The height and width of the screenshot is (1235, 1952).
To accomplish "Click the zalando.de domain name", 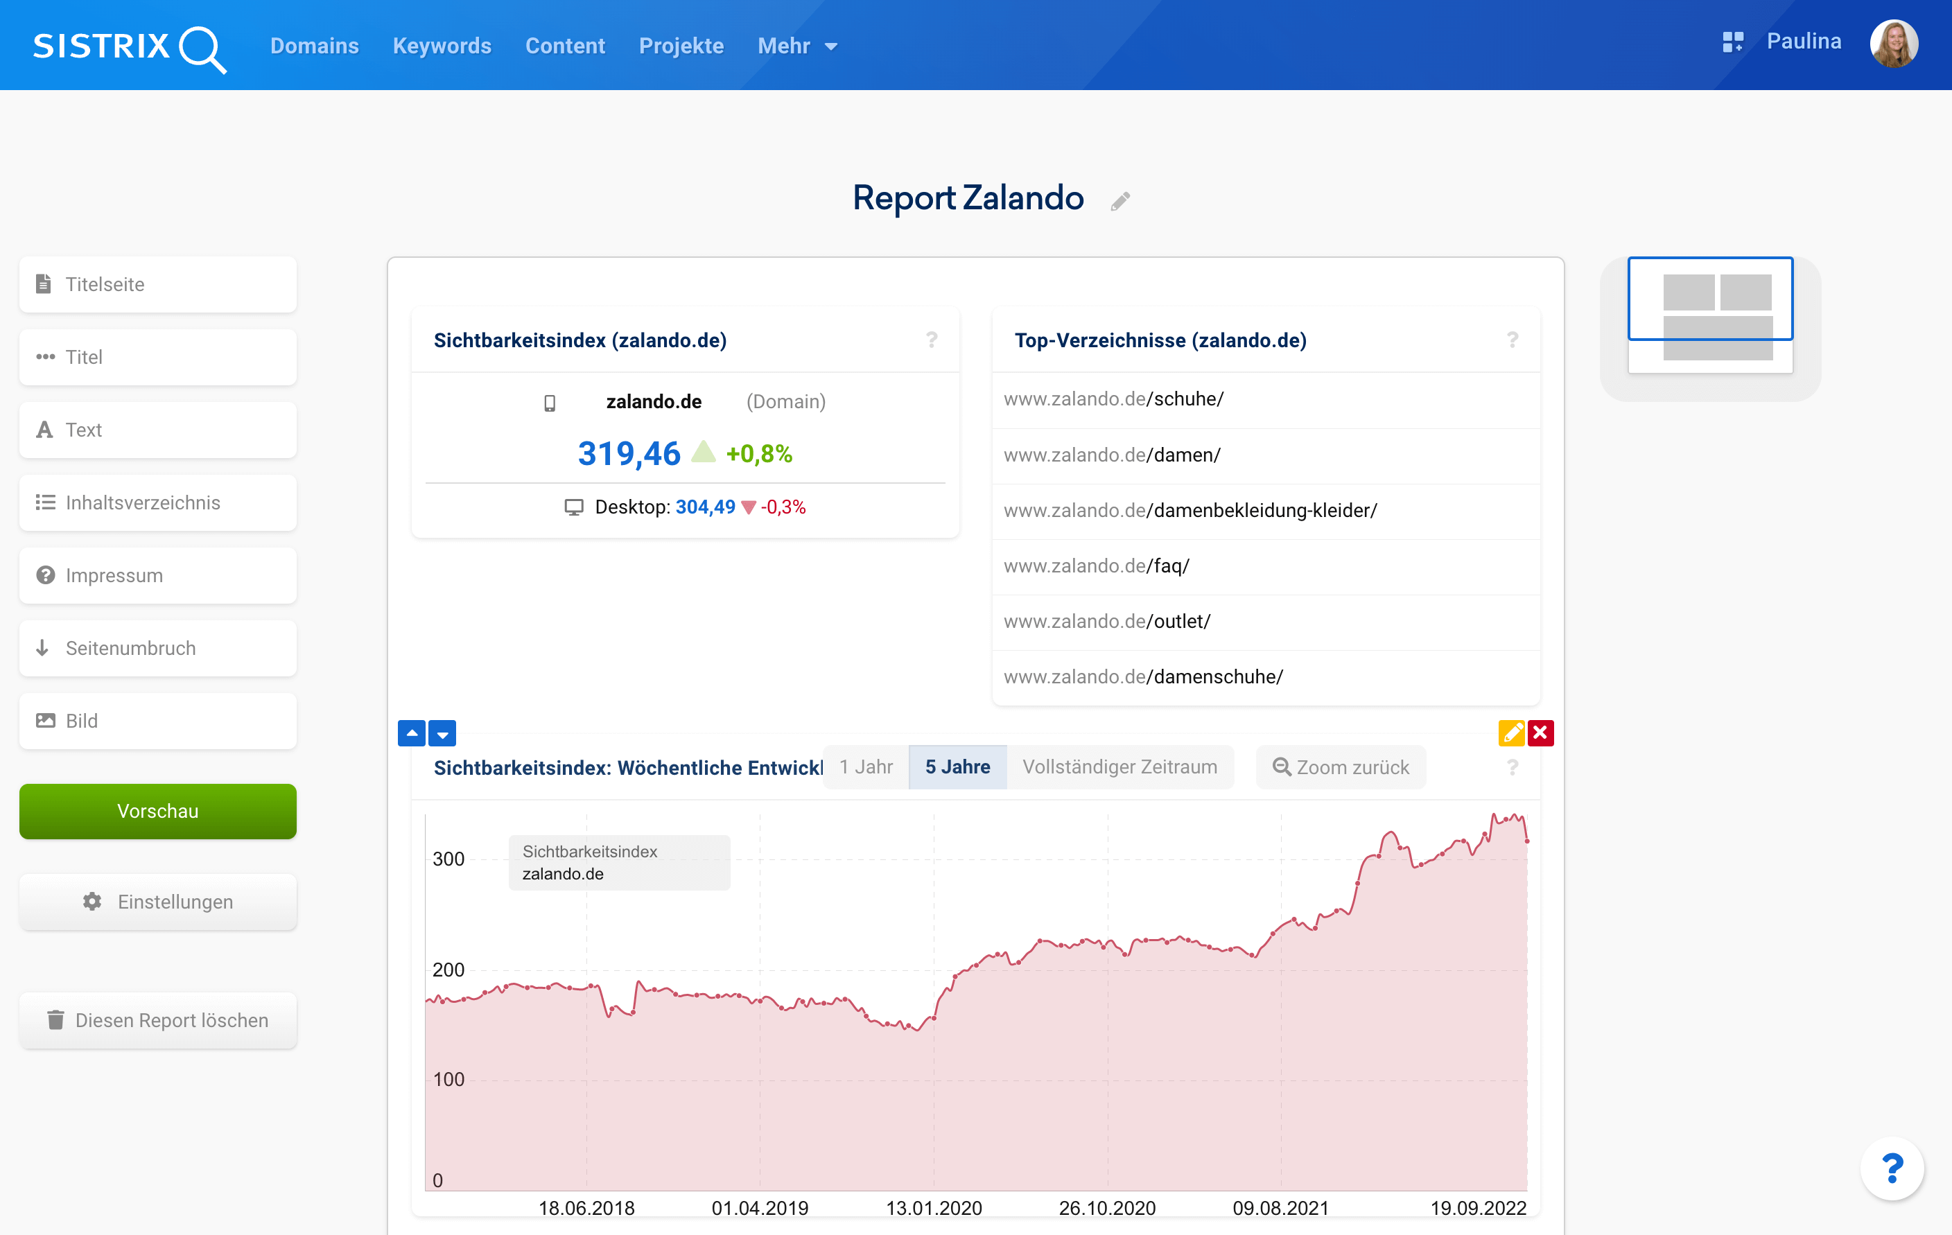I will tap(654, 402).
